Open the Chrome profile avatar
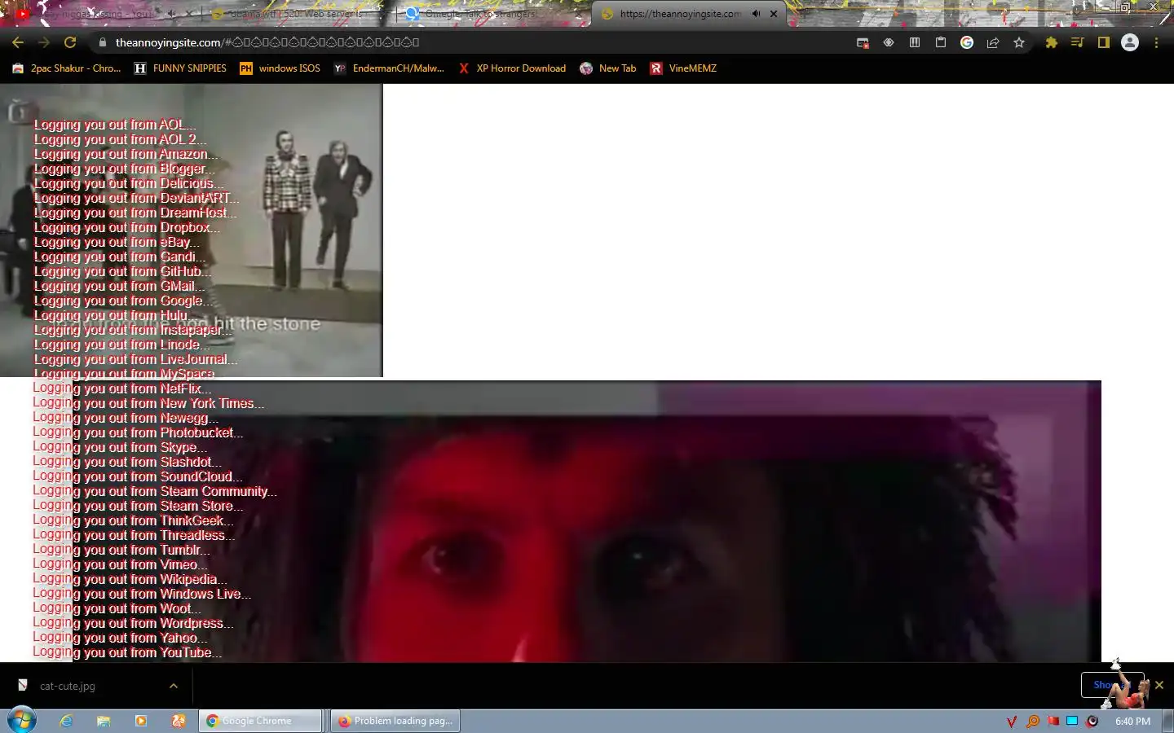The width and height of the screenshot is (1174, 733). coord(1130,42)
